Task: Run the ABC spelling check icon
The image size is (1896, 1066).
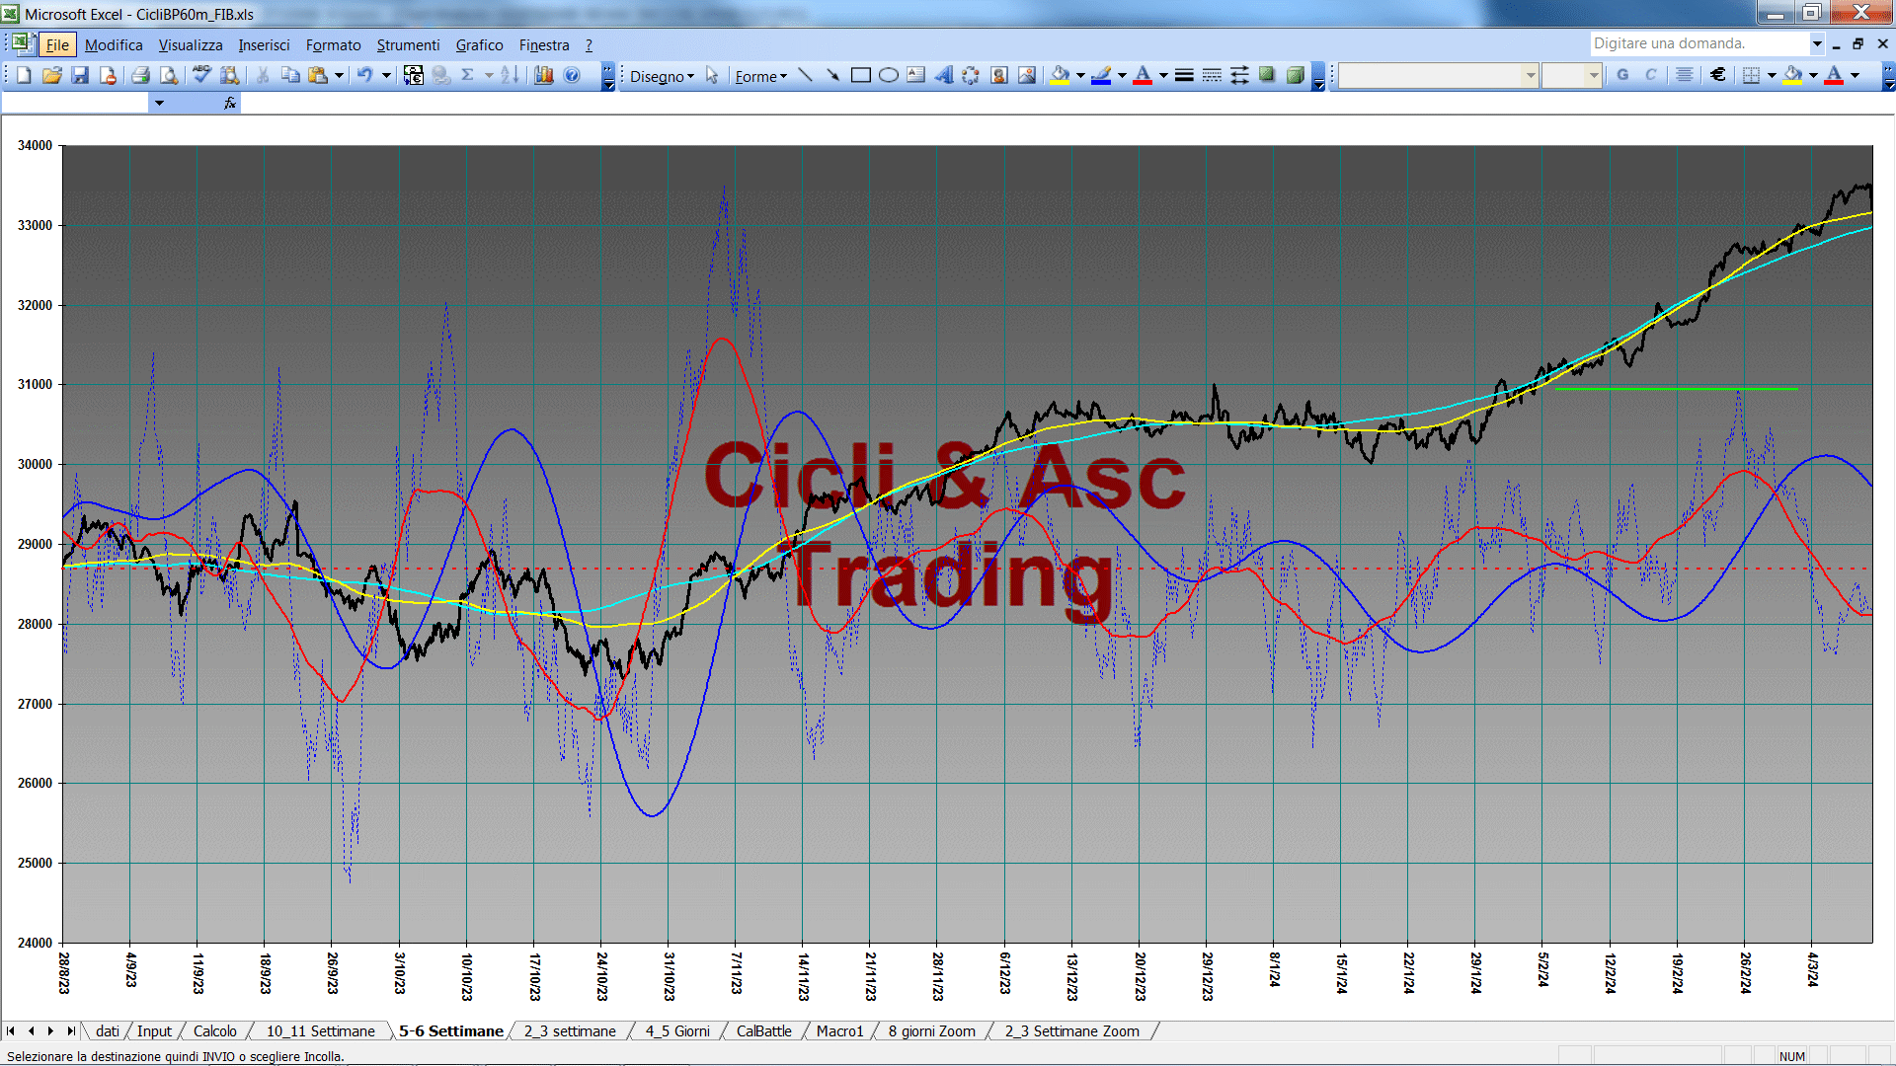Action: 201,75
